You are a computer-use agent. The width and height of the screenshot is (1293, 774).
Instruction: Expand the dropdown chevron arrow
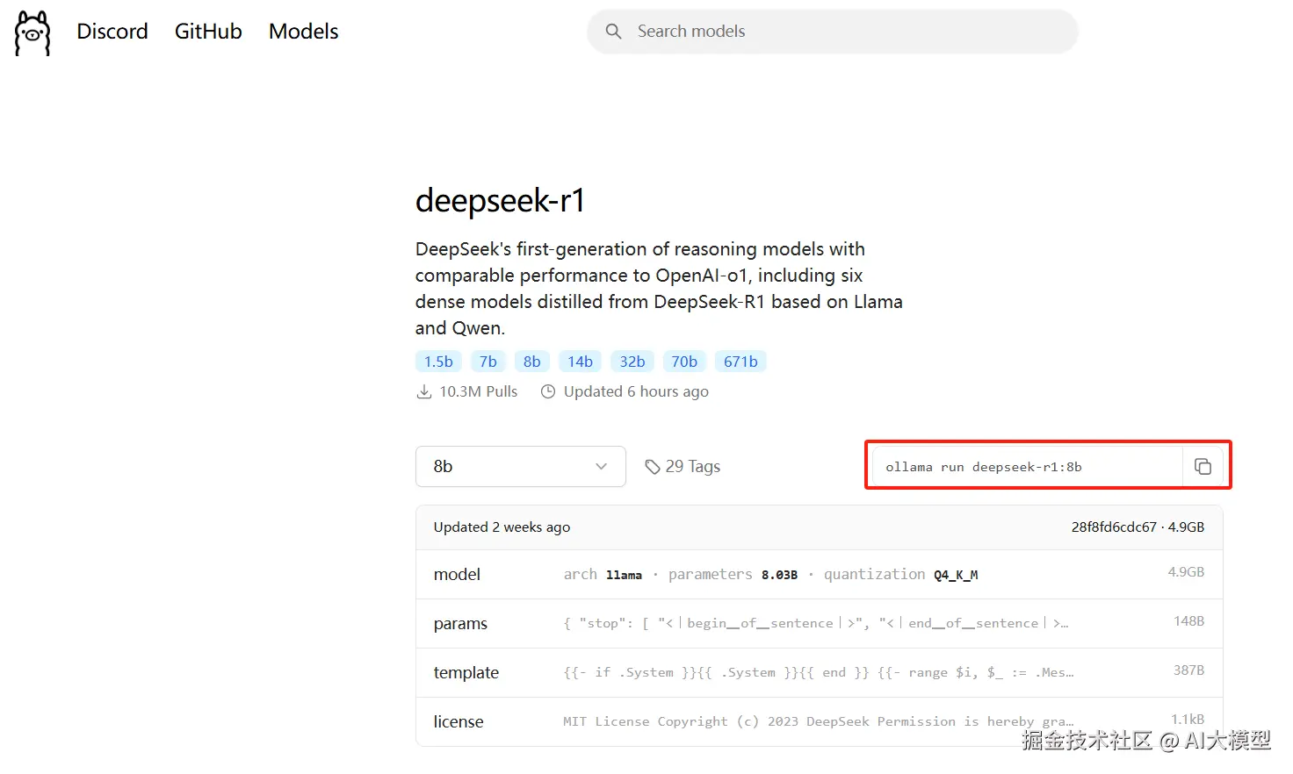(x=601, y=467)
